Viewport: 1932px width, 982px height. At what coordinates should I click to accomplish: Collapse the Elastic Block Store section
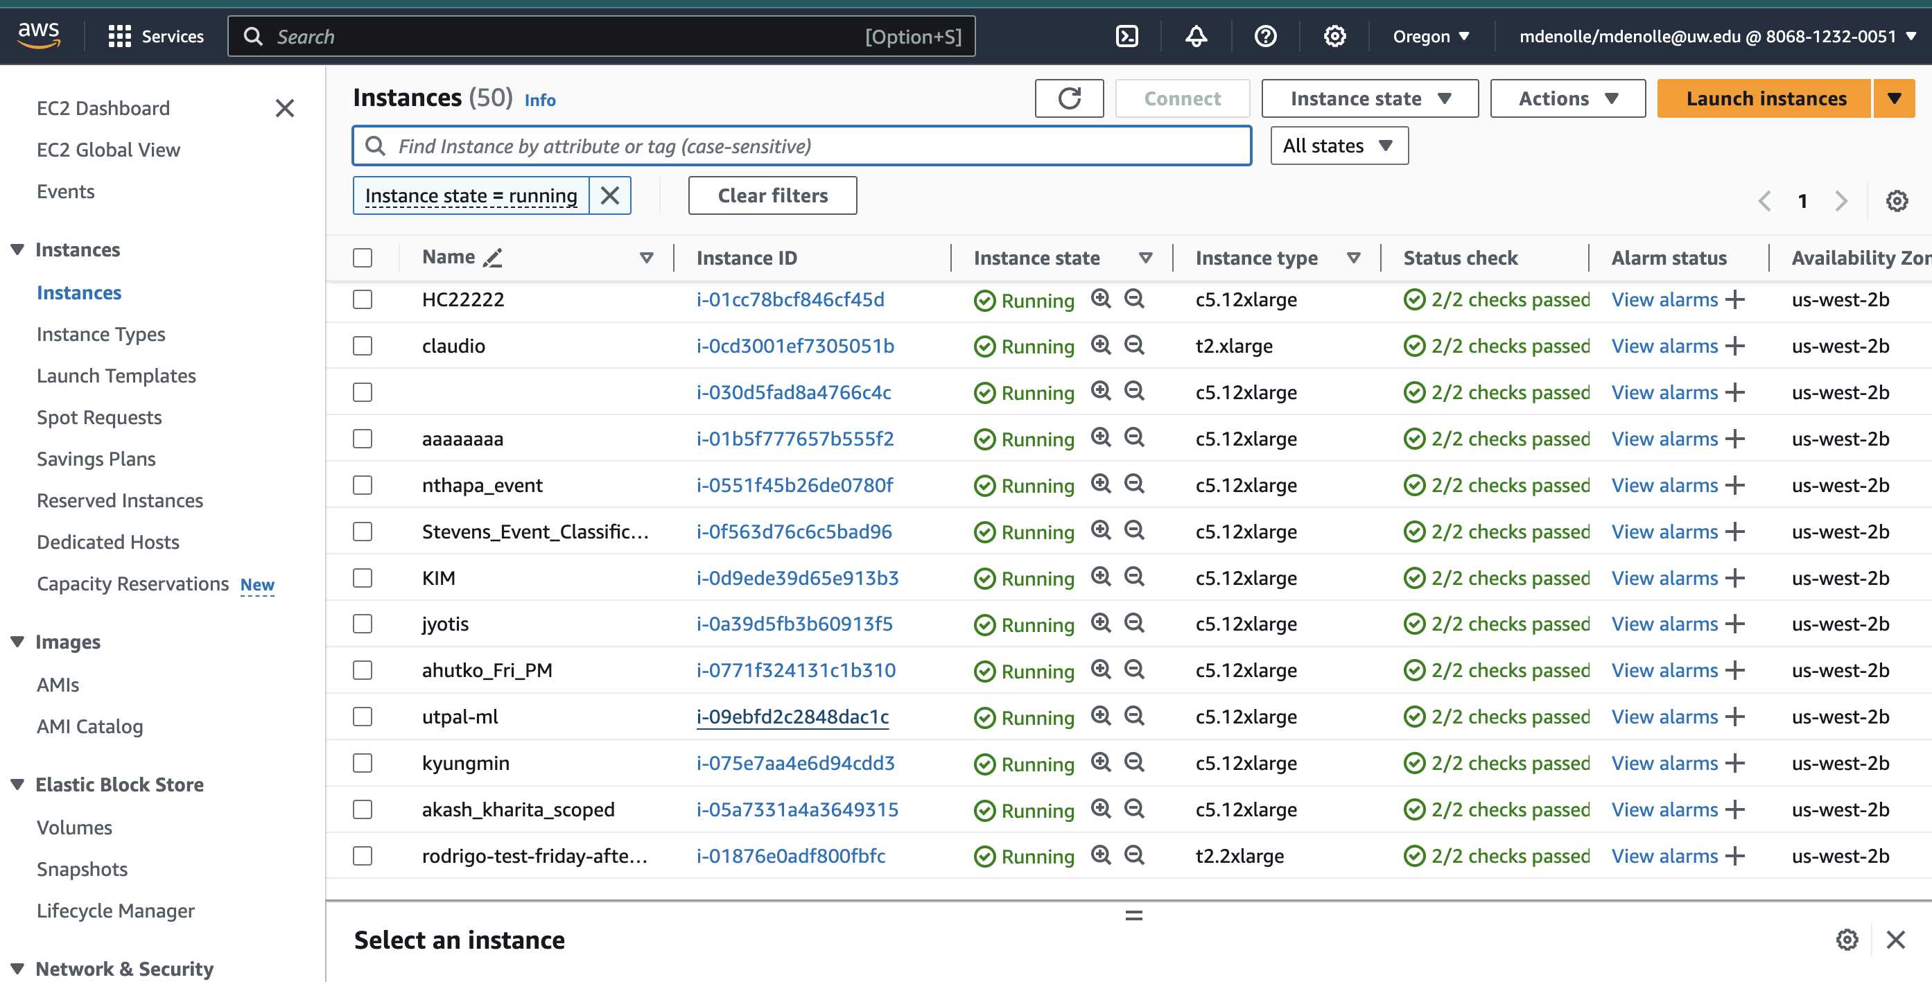point(17,784)
